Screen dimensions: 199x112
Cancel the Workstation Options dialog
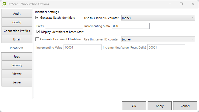pos(185,106)
